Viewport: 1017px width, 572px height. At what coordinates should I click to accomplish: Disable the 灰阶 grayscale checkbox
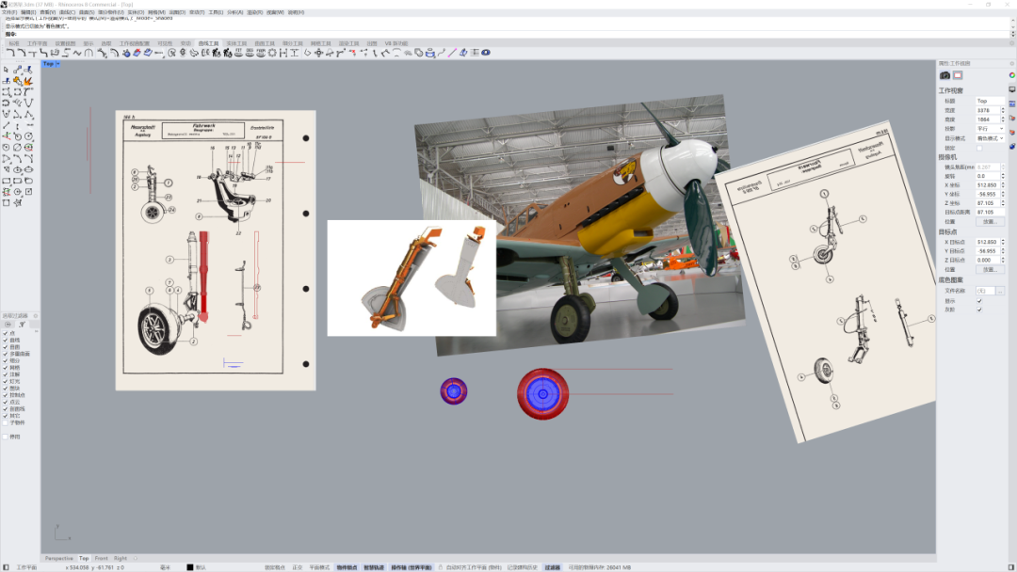(979, 310)
